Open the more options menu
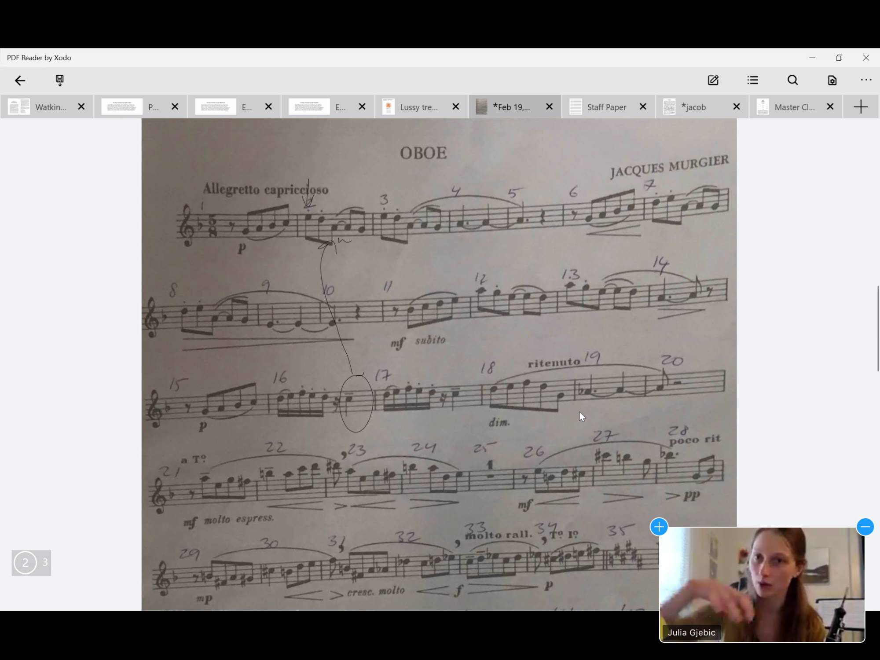Screen dimensions: 880x660 click(x=866, y=80)
